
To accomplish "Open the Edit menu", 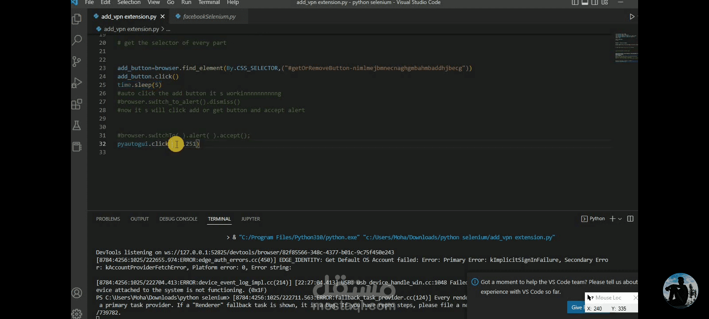I will [105, 2].
